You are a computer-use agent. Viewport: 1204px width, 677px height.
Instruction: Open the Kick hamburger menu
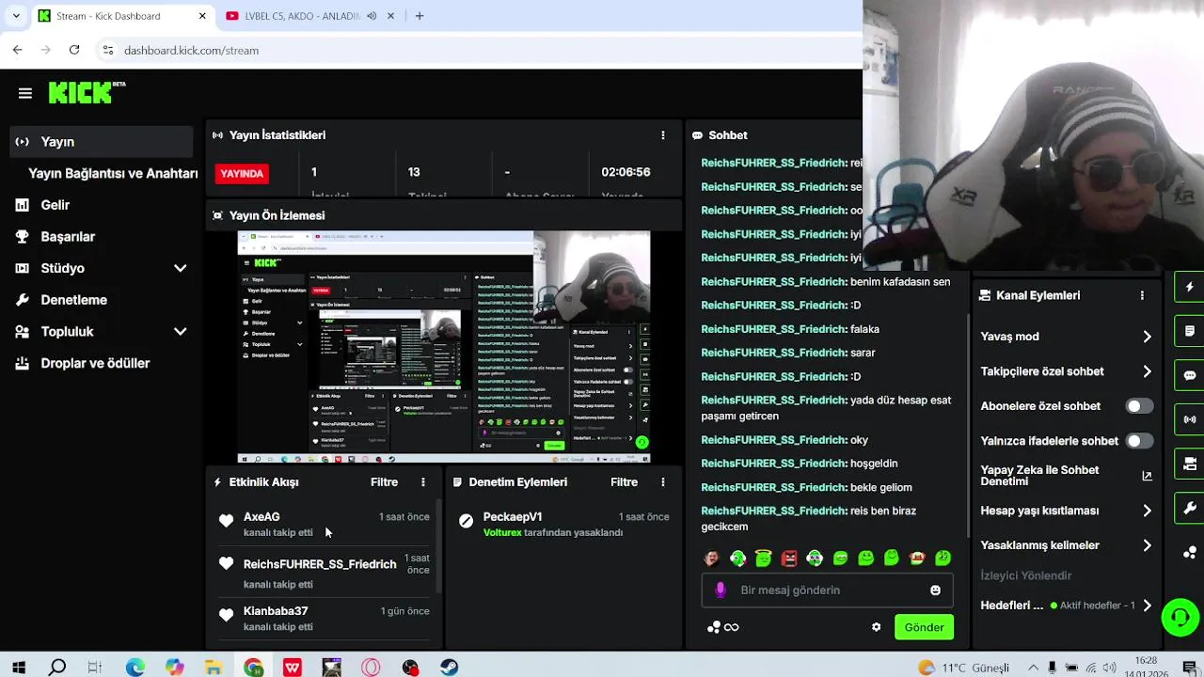tap(25, 93)
